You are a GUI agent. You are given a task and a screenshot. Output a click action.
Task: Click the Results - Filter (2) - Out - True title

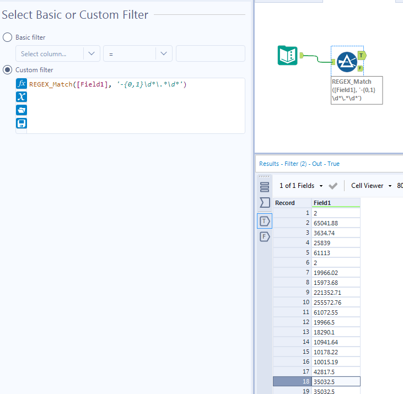tap(299, 164)
